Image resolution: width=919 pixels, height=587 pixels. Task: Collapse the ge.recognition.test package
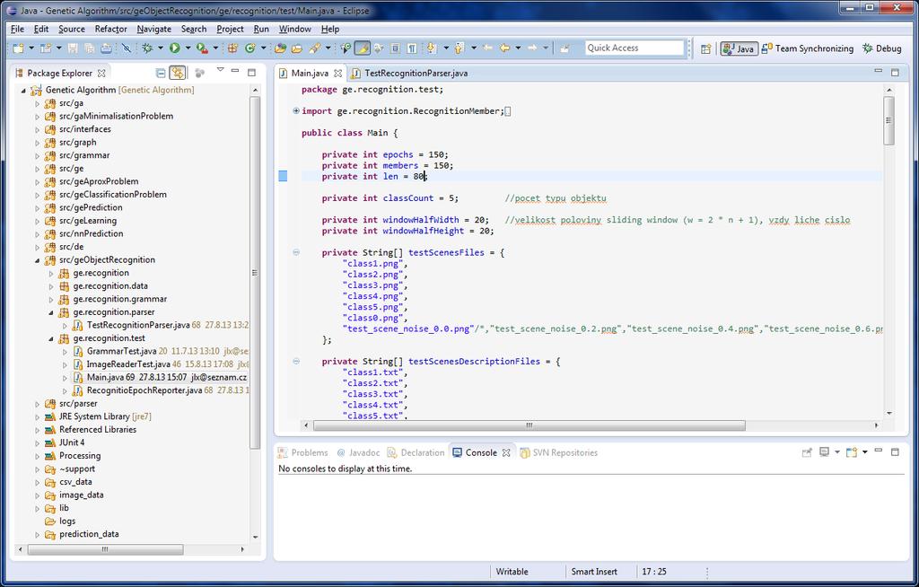pyautogui.click(x=51, y=338)
